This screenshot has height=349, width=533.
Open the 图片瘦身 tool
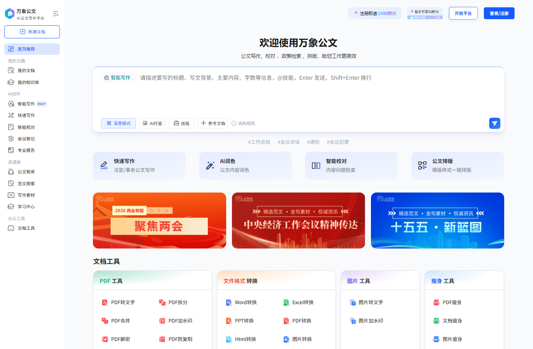447,339
